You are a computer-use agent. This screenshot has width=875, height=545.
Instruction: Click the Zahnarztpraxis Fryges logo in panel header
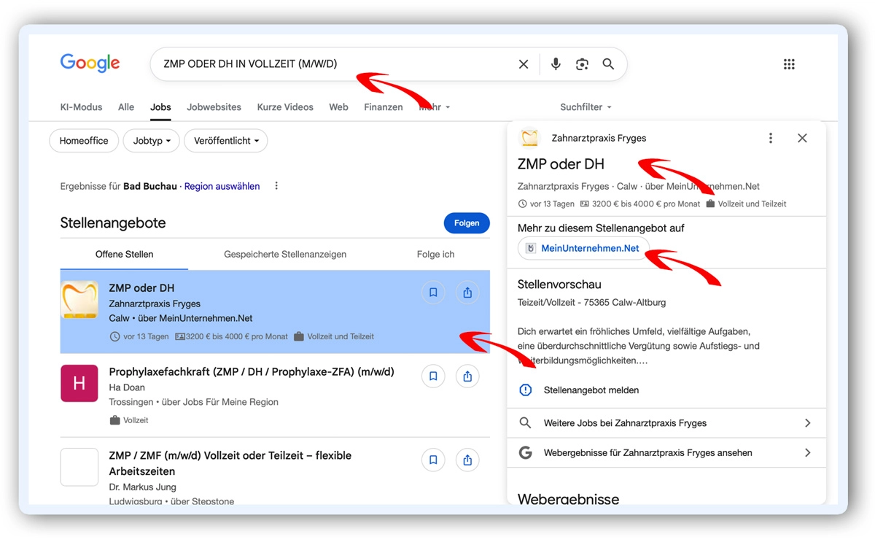click(x=529, y=138)
